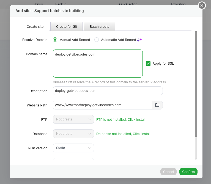The width and height of the screenshot is (211, 184).
Task: Click inside the Domain name text area
Action: [x=98, y=64]
